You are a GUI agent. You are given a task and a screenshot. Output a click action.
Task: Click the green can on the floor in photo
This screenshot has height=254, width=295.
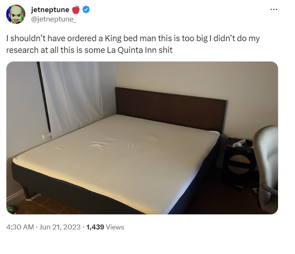11,210
